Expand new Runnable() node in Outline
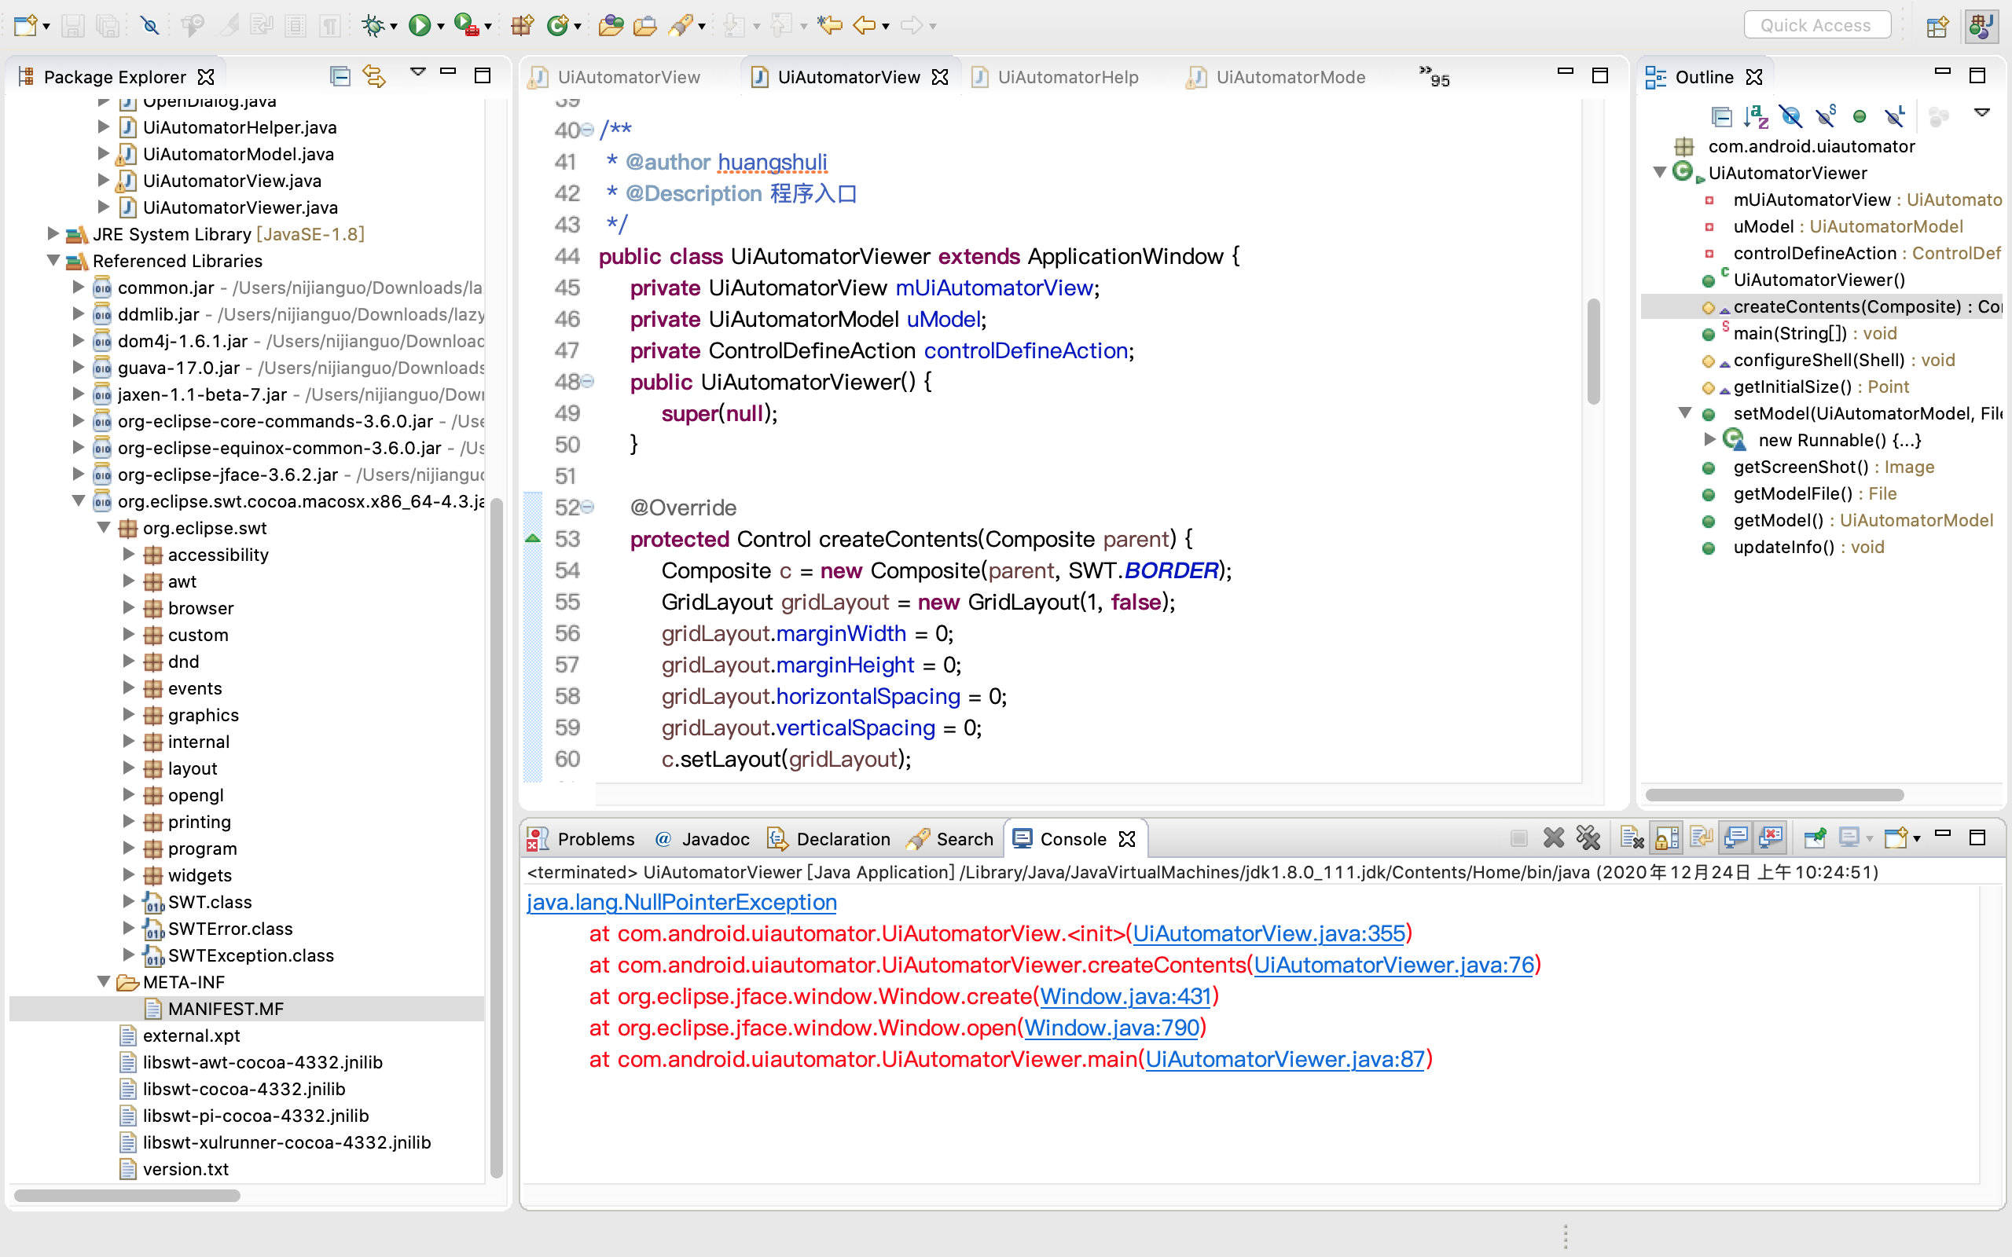 click(x=1710, y=439)
